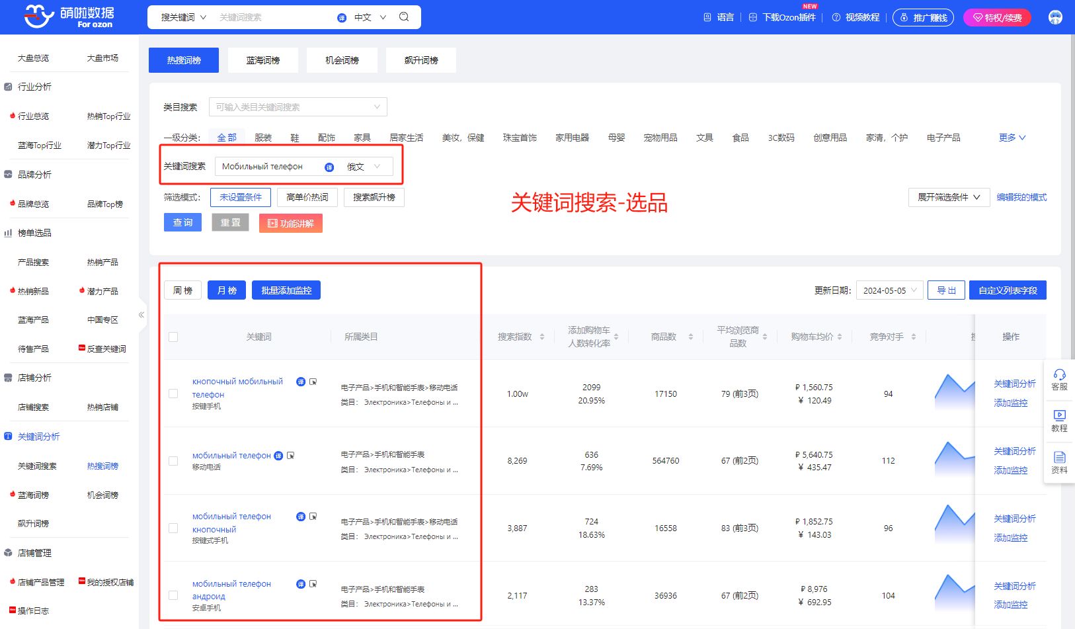Click translate icon in top search box

click(x=342, y=18)
